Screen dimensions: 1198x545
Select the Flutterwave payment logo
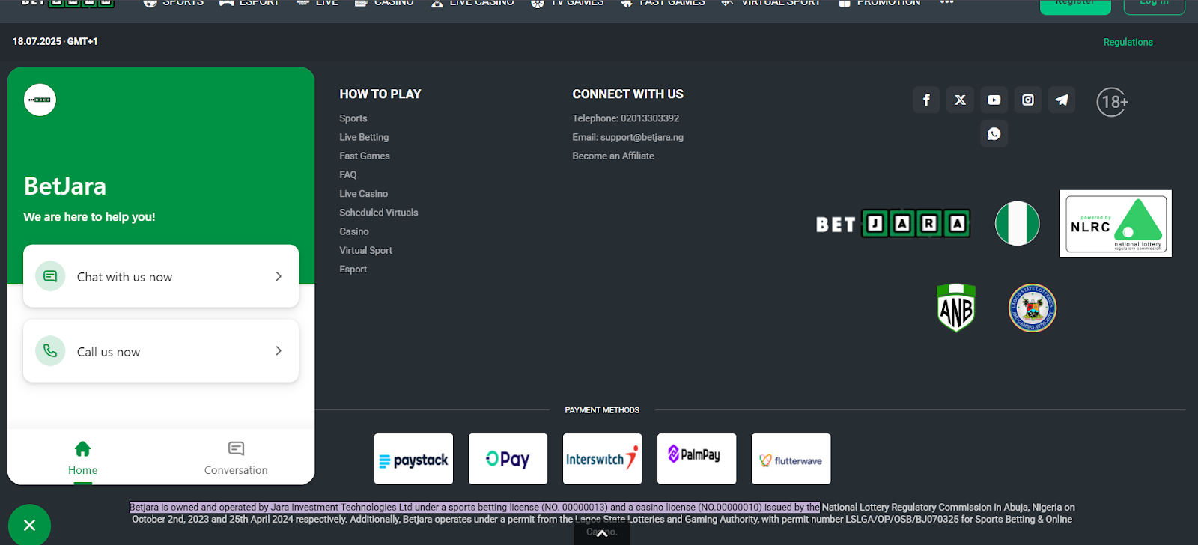(x=791, y=459)
